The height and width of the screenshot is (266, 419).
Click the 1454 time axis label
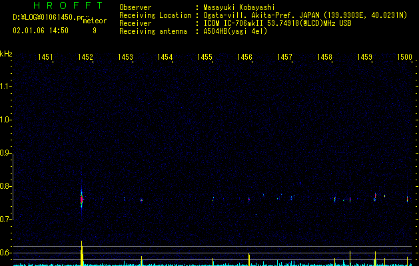coord(165,57)
